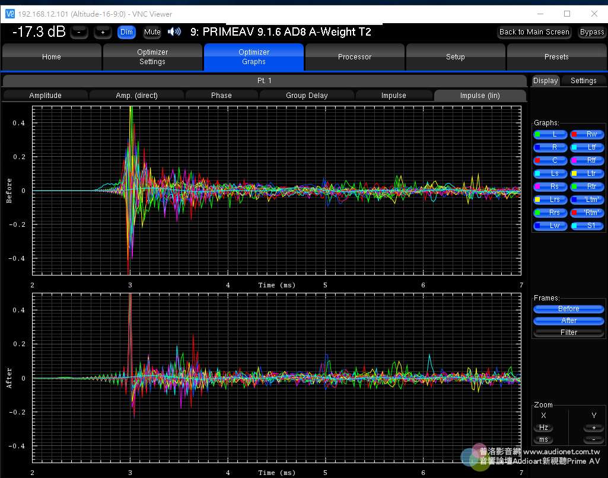Zoom in Y axis with plus
This screenshot has height=478, width=608.
(593, 428)
